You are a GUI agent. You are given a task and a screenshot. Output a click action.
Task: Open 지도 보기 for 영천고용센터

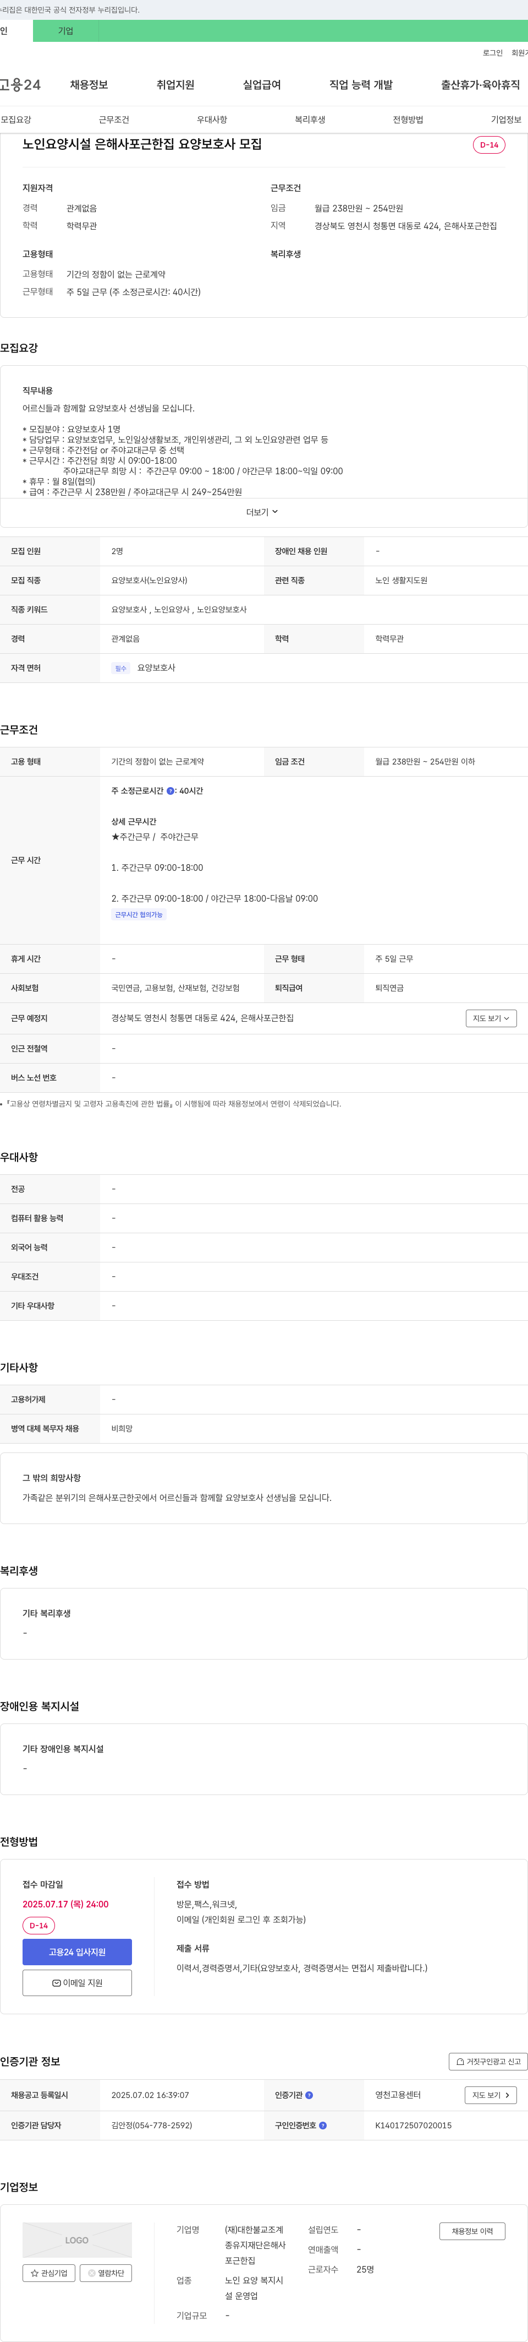pyautogui.click(x=491, y=2095)
